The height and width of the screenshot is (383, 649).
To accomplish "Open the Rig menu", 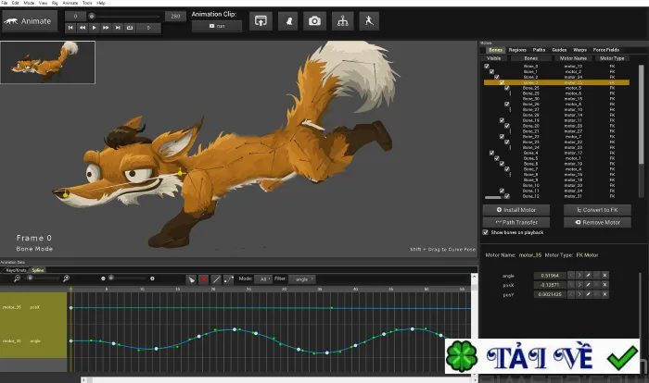I will pos(55,3).
